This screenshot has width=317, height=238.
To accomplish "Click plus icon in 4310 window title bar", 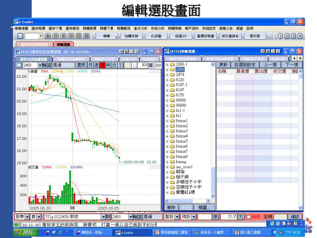I will [278, 51].
